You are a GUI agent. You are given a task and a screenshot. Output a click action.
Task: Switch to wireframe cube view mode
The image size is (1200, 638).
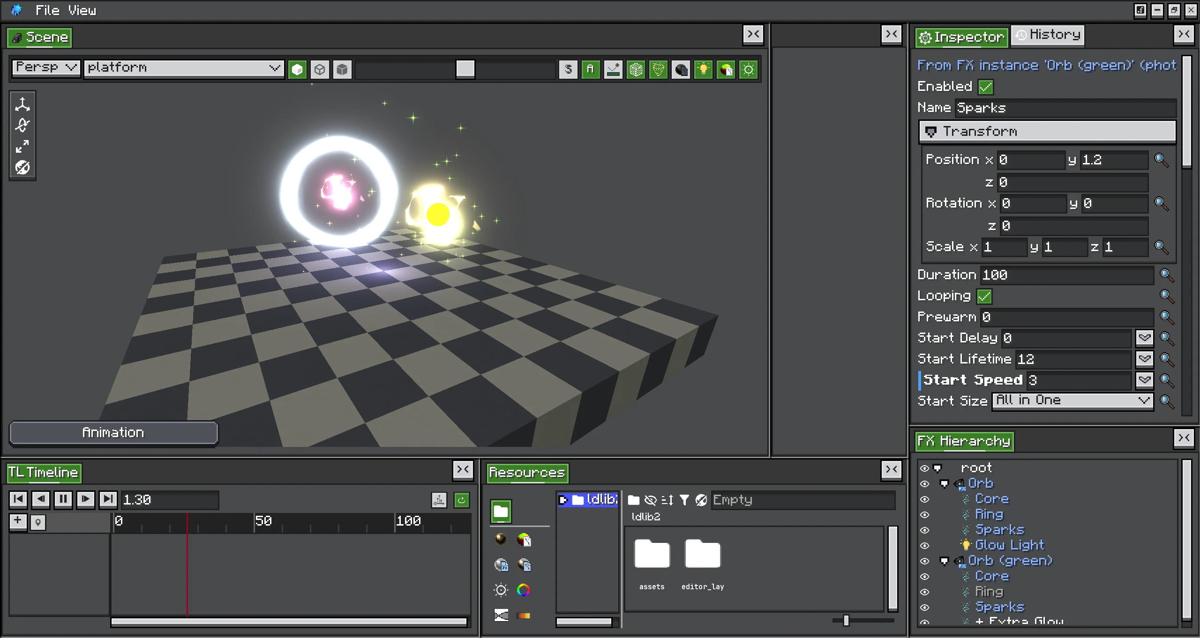pos(320,69)
